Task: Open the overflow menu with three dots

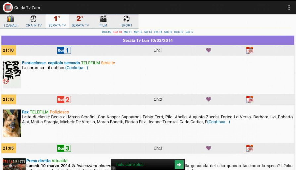Action: [289, 8]
